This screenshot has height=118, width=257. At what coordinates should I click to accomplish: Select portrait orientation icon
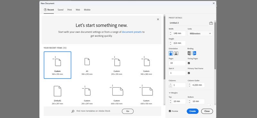pyautogui.click(x=171, y=53)
